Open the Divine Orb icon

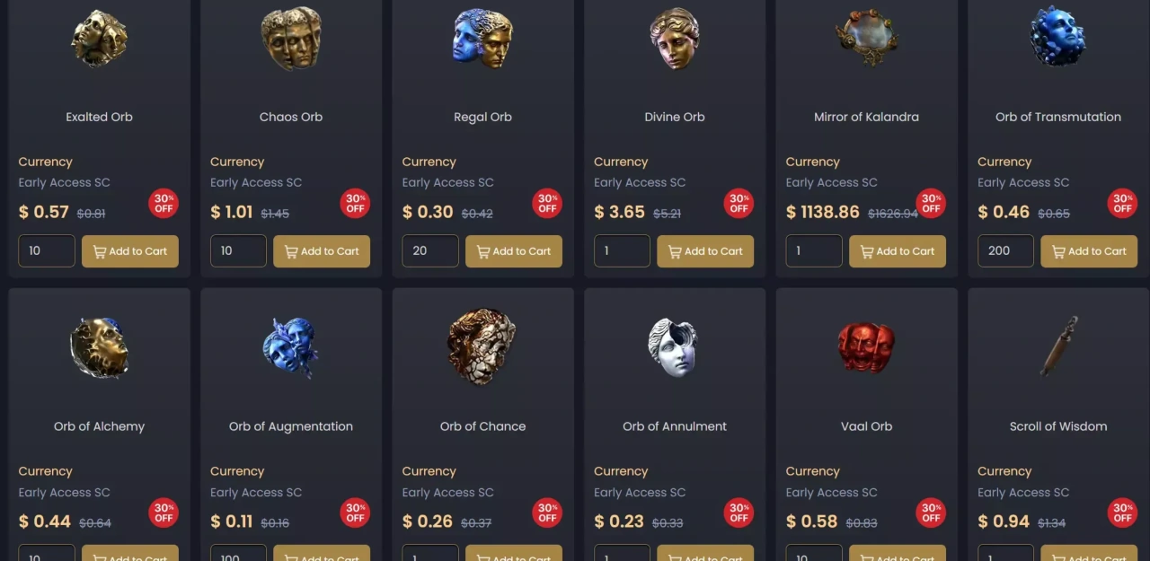click(675, 38)
